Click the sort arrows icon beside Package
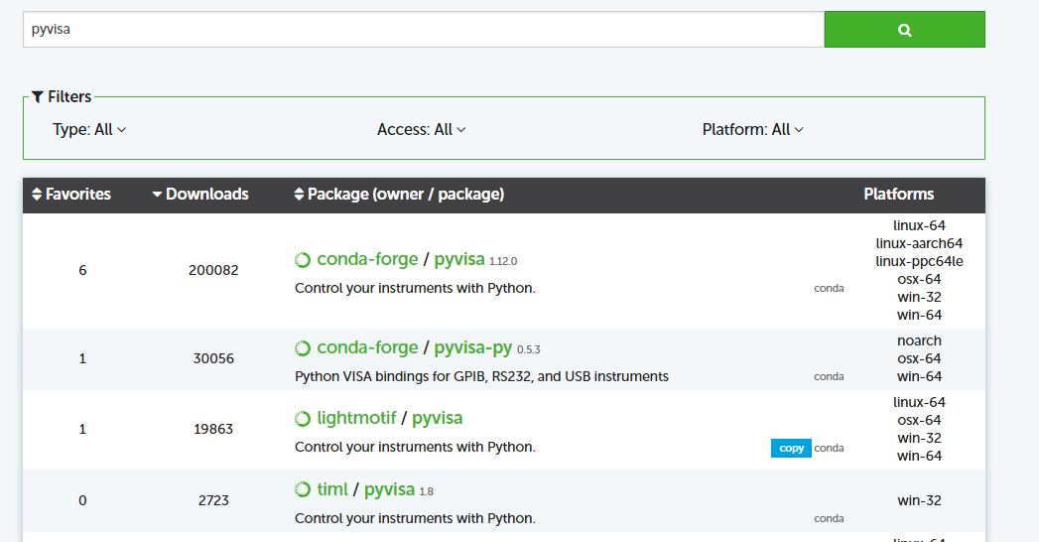 (299, 195)
